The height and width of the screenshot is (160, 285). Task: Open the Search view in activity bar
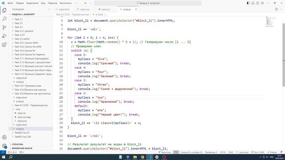(4, 19)
